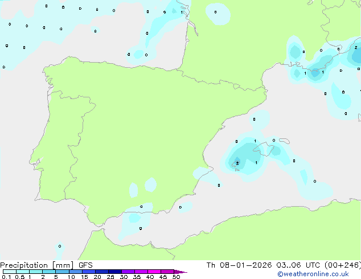
Task: Click the purple arrow tip above 50
Action: [180, 272]
